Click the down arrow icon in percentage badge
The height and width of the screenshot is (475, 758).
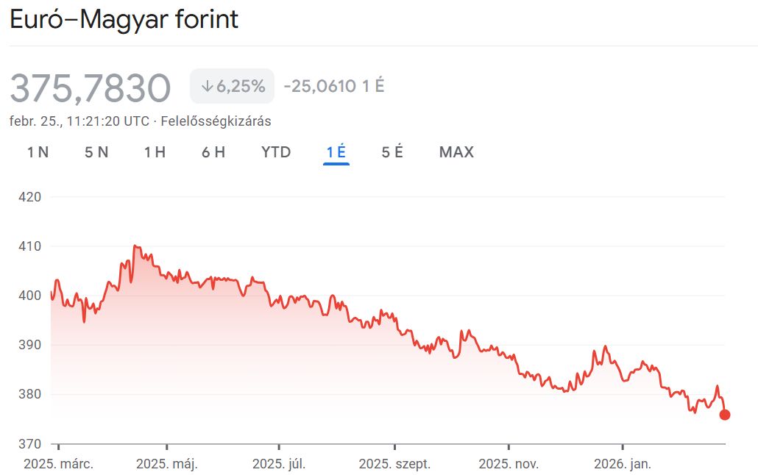click(207, 87)
